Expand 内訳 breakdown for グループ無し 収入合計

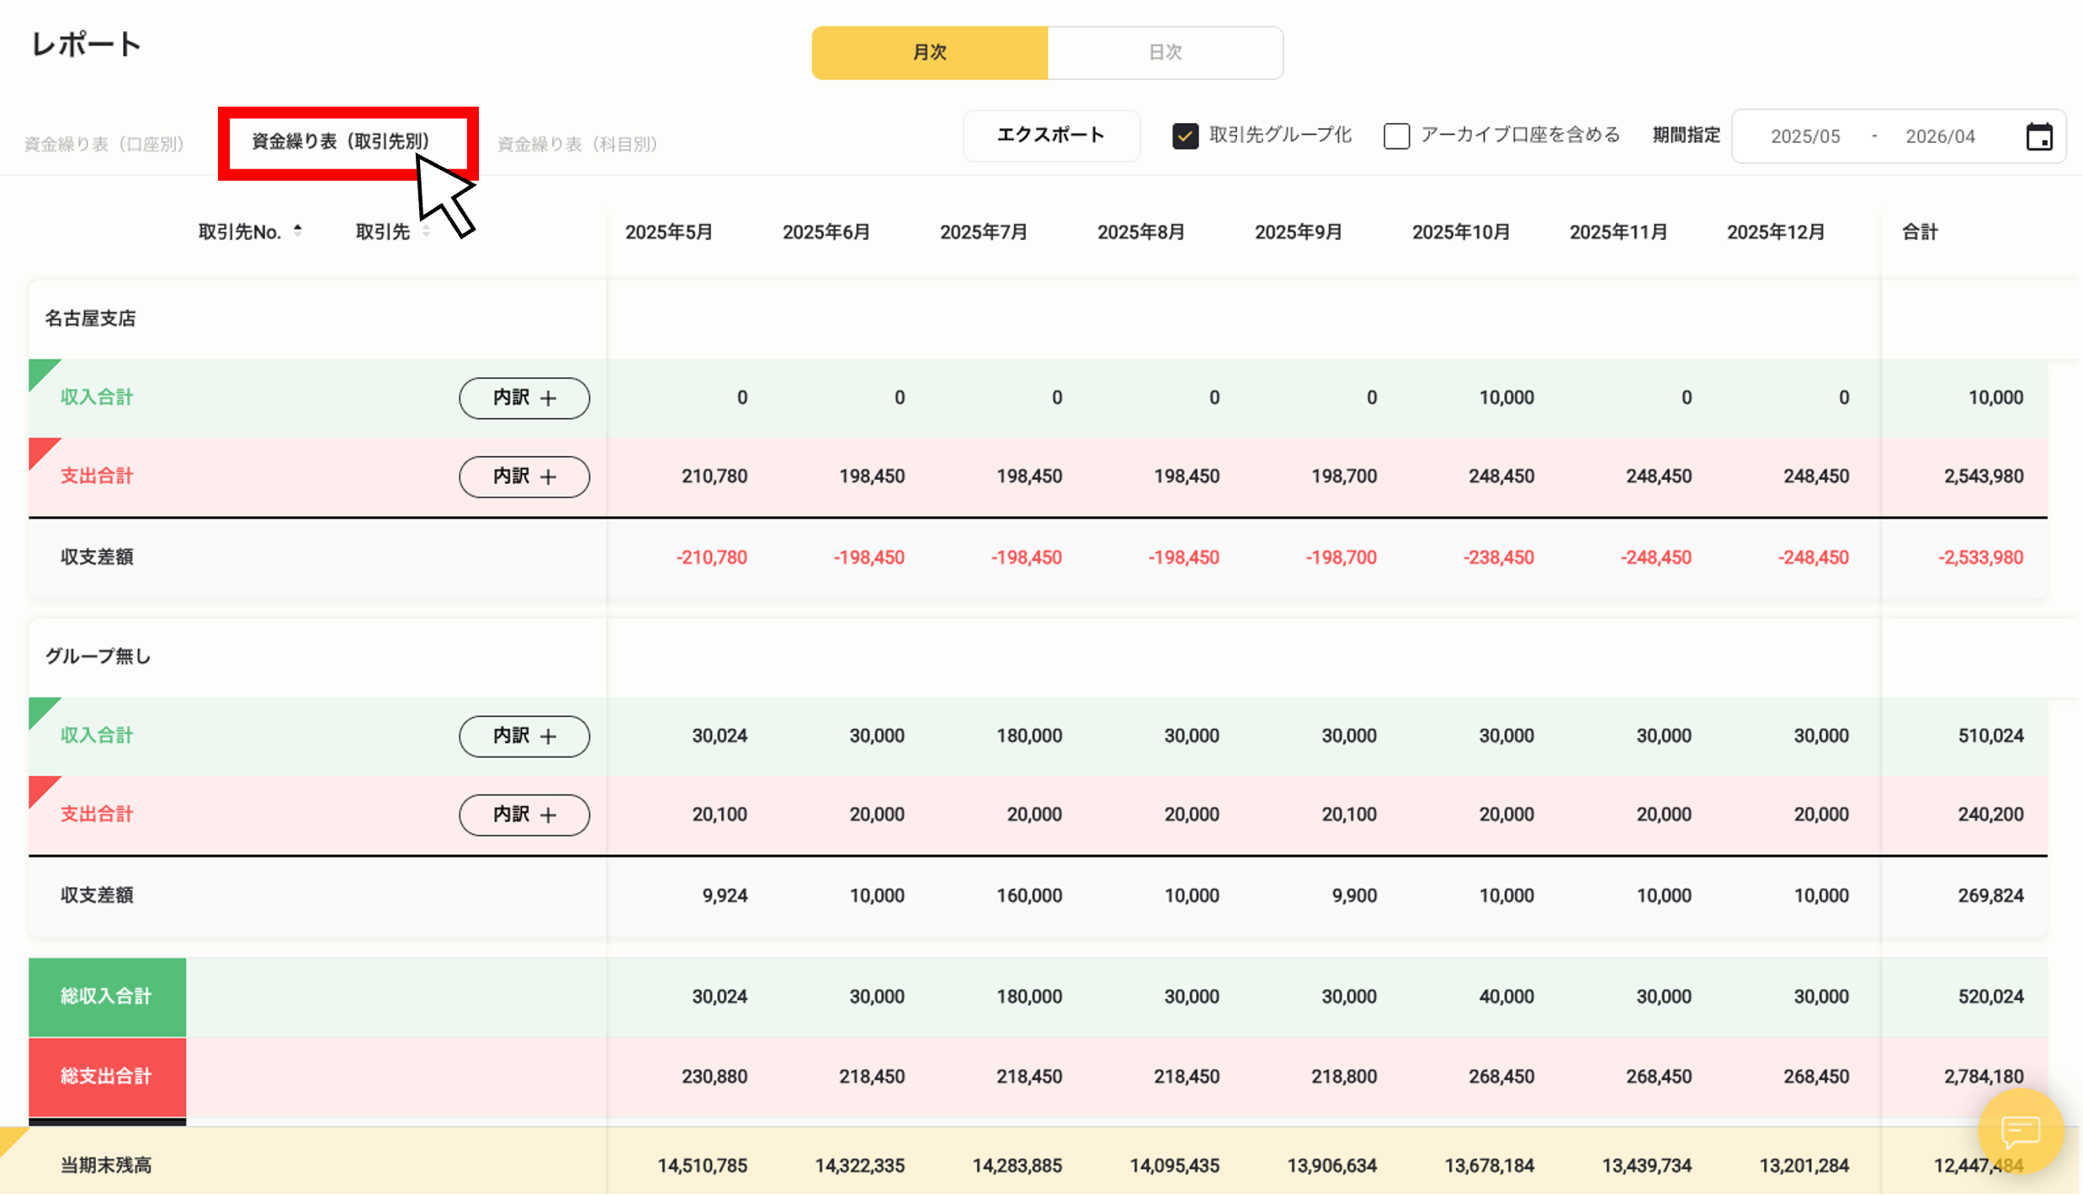523,736
